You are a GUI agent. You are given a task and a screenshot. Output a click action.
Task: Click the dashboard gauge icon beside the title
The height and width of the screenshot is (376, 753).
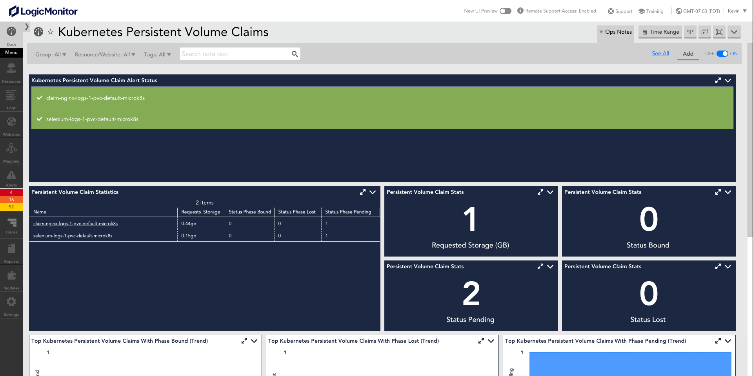(x=38, y=32)
